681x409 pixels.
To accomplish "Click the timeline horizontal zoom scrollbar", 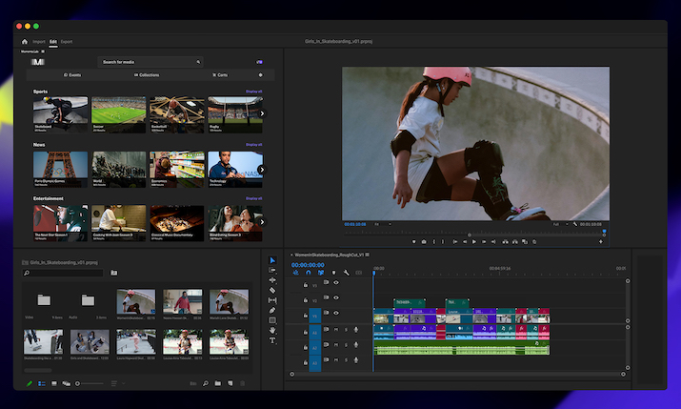I will pyautogui.click(x=457, y=374).
